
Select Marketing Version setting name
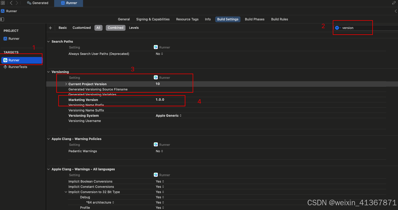click(x=83, y=100)
